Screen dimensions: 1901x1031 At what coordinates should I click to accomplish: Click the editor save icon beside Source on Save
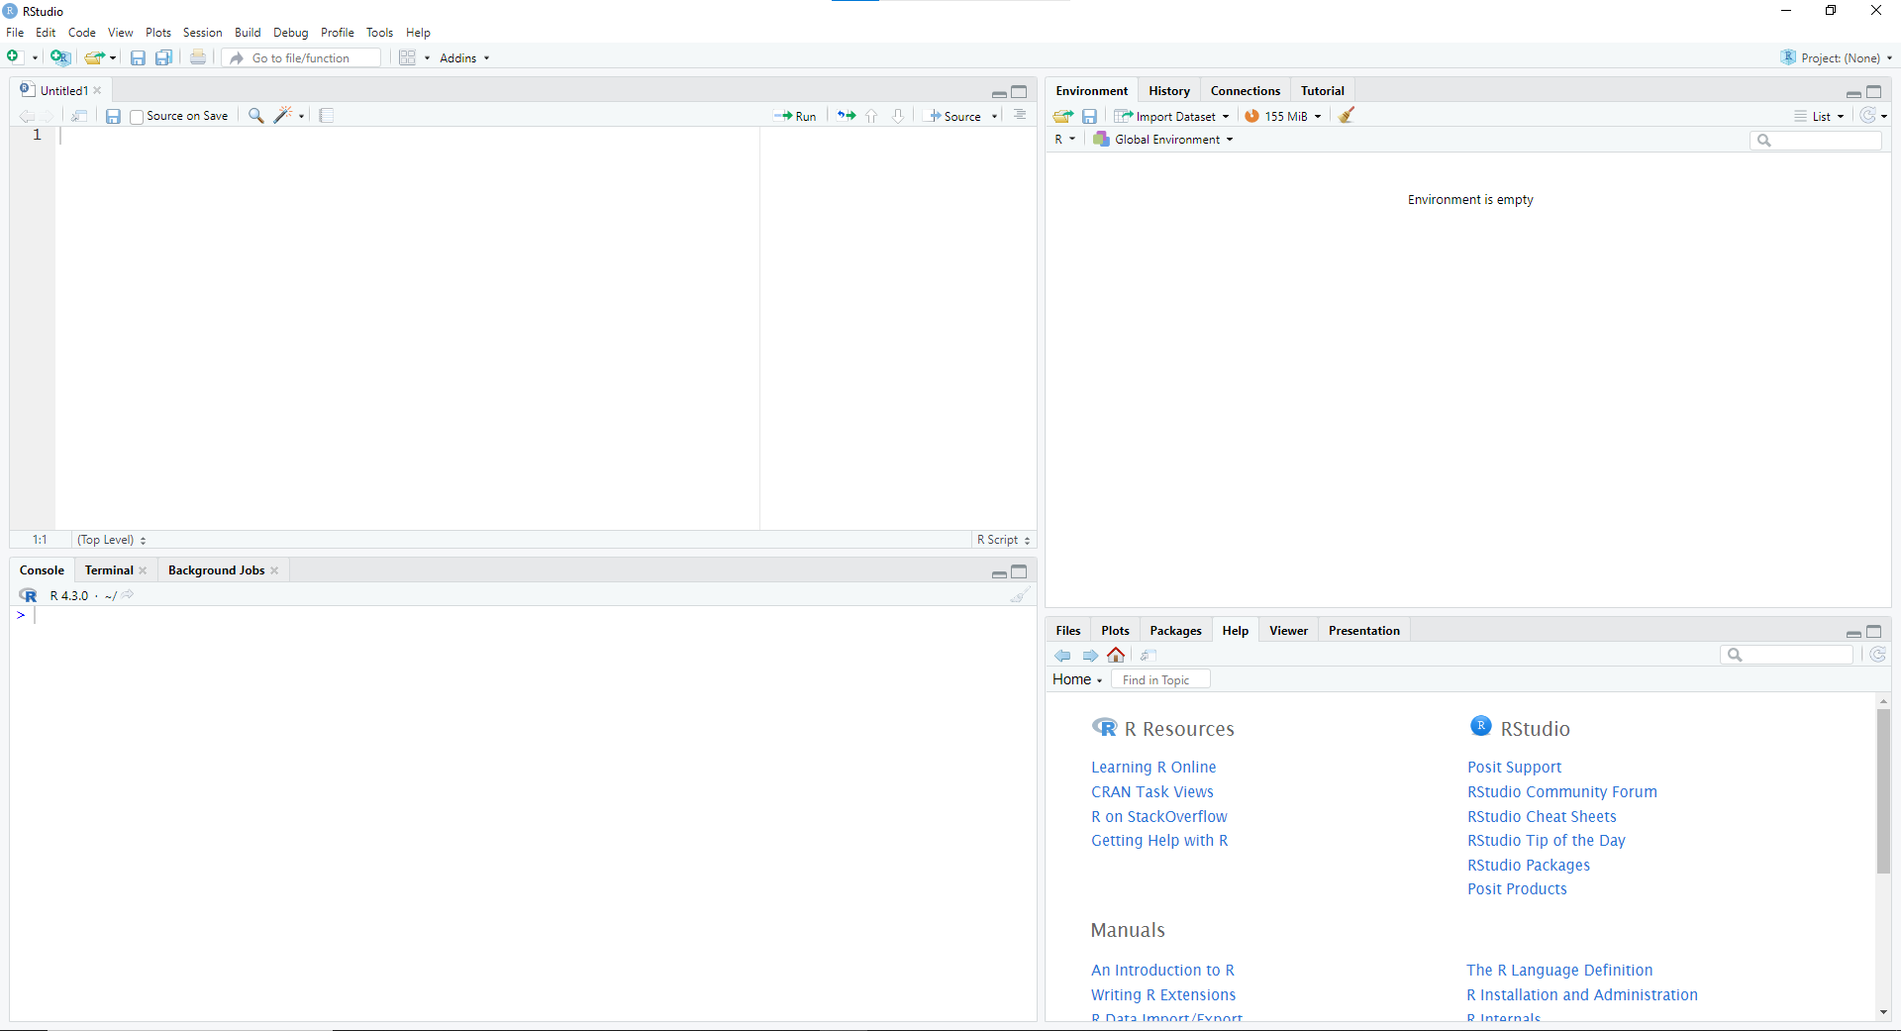(113, 116)
